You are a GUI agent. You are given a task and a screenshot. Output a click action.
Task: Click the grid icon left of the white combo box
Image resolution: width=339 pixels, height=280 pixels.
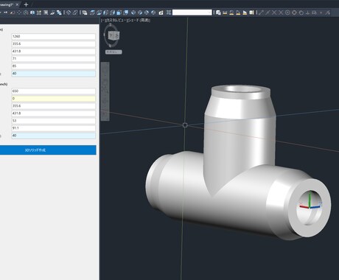pos(169,13)
